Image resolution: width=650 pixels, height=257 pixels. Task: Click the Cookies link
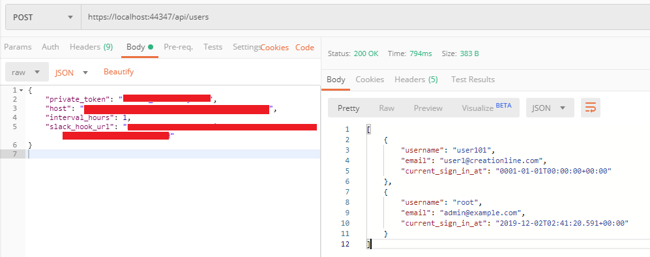[x=274, y=47]
